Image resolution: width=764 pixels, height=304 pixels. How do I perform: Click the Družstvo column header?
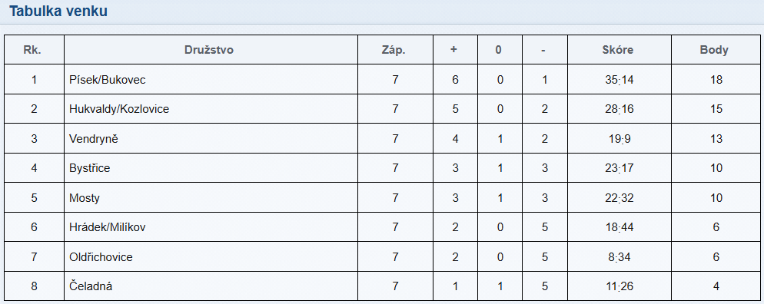click(209, 50)
